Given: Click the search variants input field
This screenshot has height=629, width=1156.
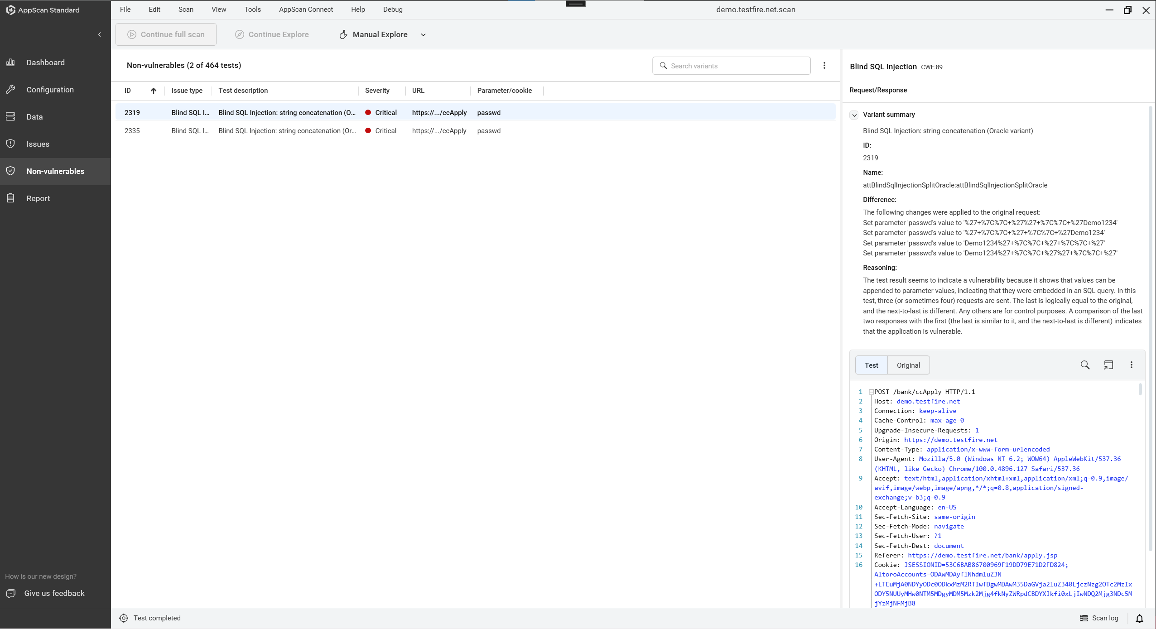Looking at the screenshot, I should point(732,65).
